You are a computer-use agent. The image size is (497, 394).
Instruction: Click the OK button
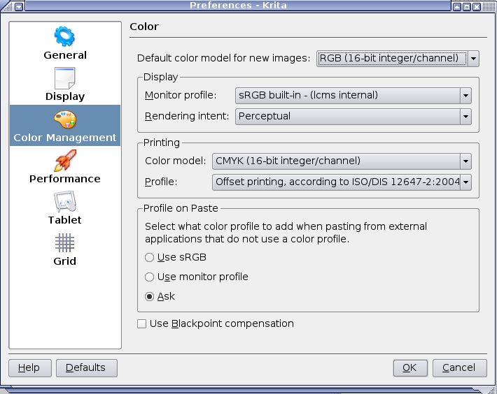coord(410,367)
